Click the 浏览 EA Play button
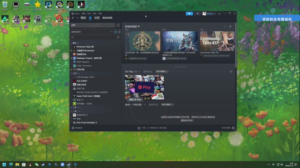This screenshot has width=300, height=168. point(135,99)
